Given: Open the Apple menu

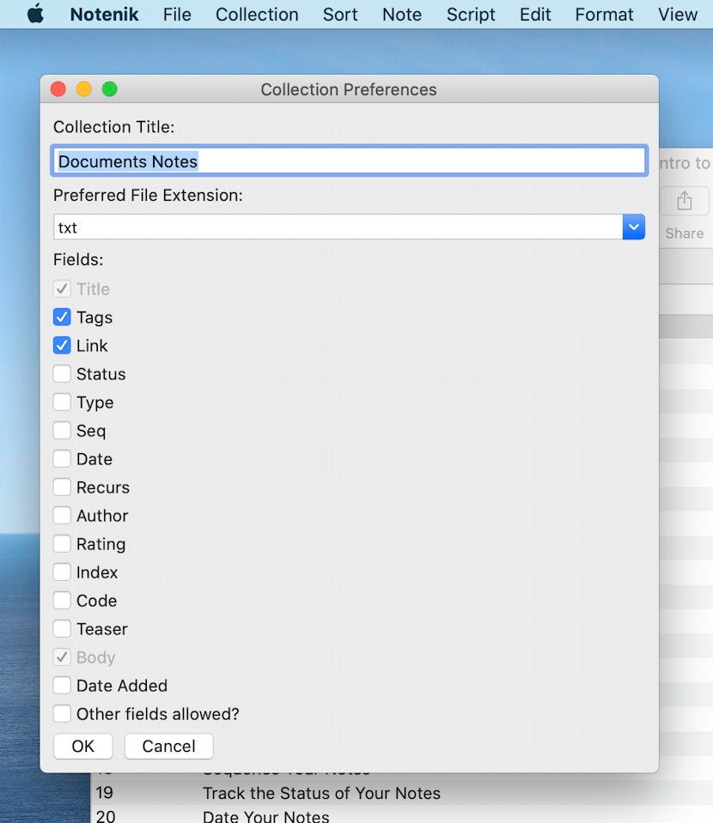Looking at the screenshot, I should (35, 15).
